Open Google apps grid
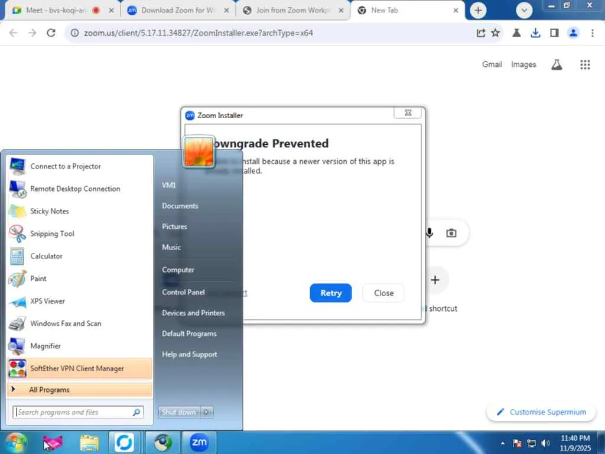Image resolution: width=605 pixels, height=454 pixels. [585, 64]
